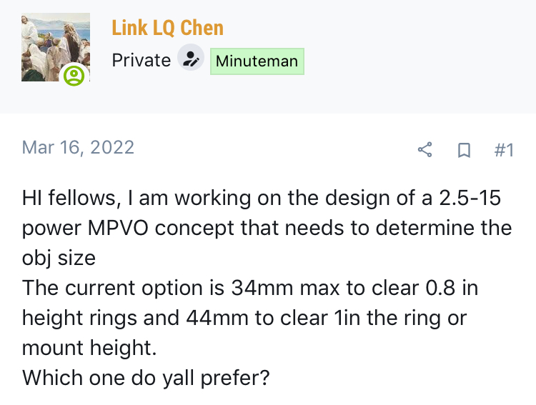The height and width of the screenshot is (405, 536).
Task: Share this post via the share icon
Action: tap(425, 150)
